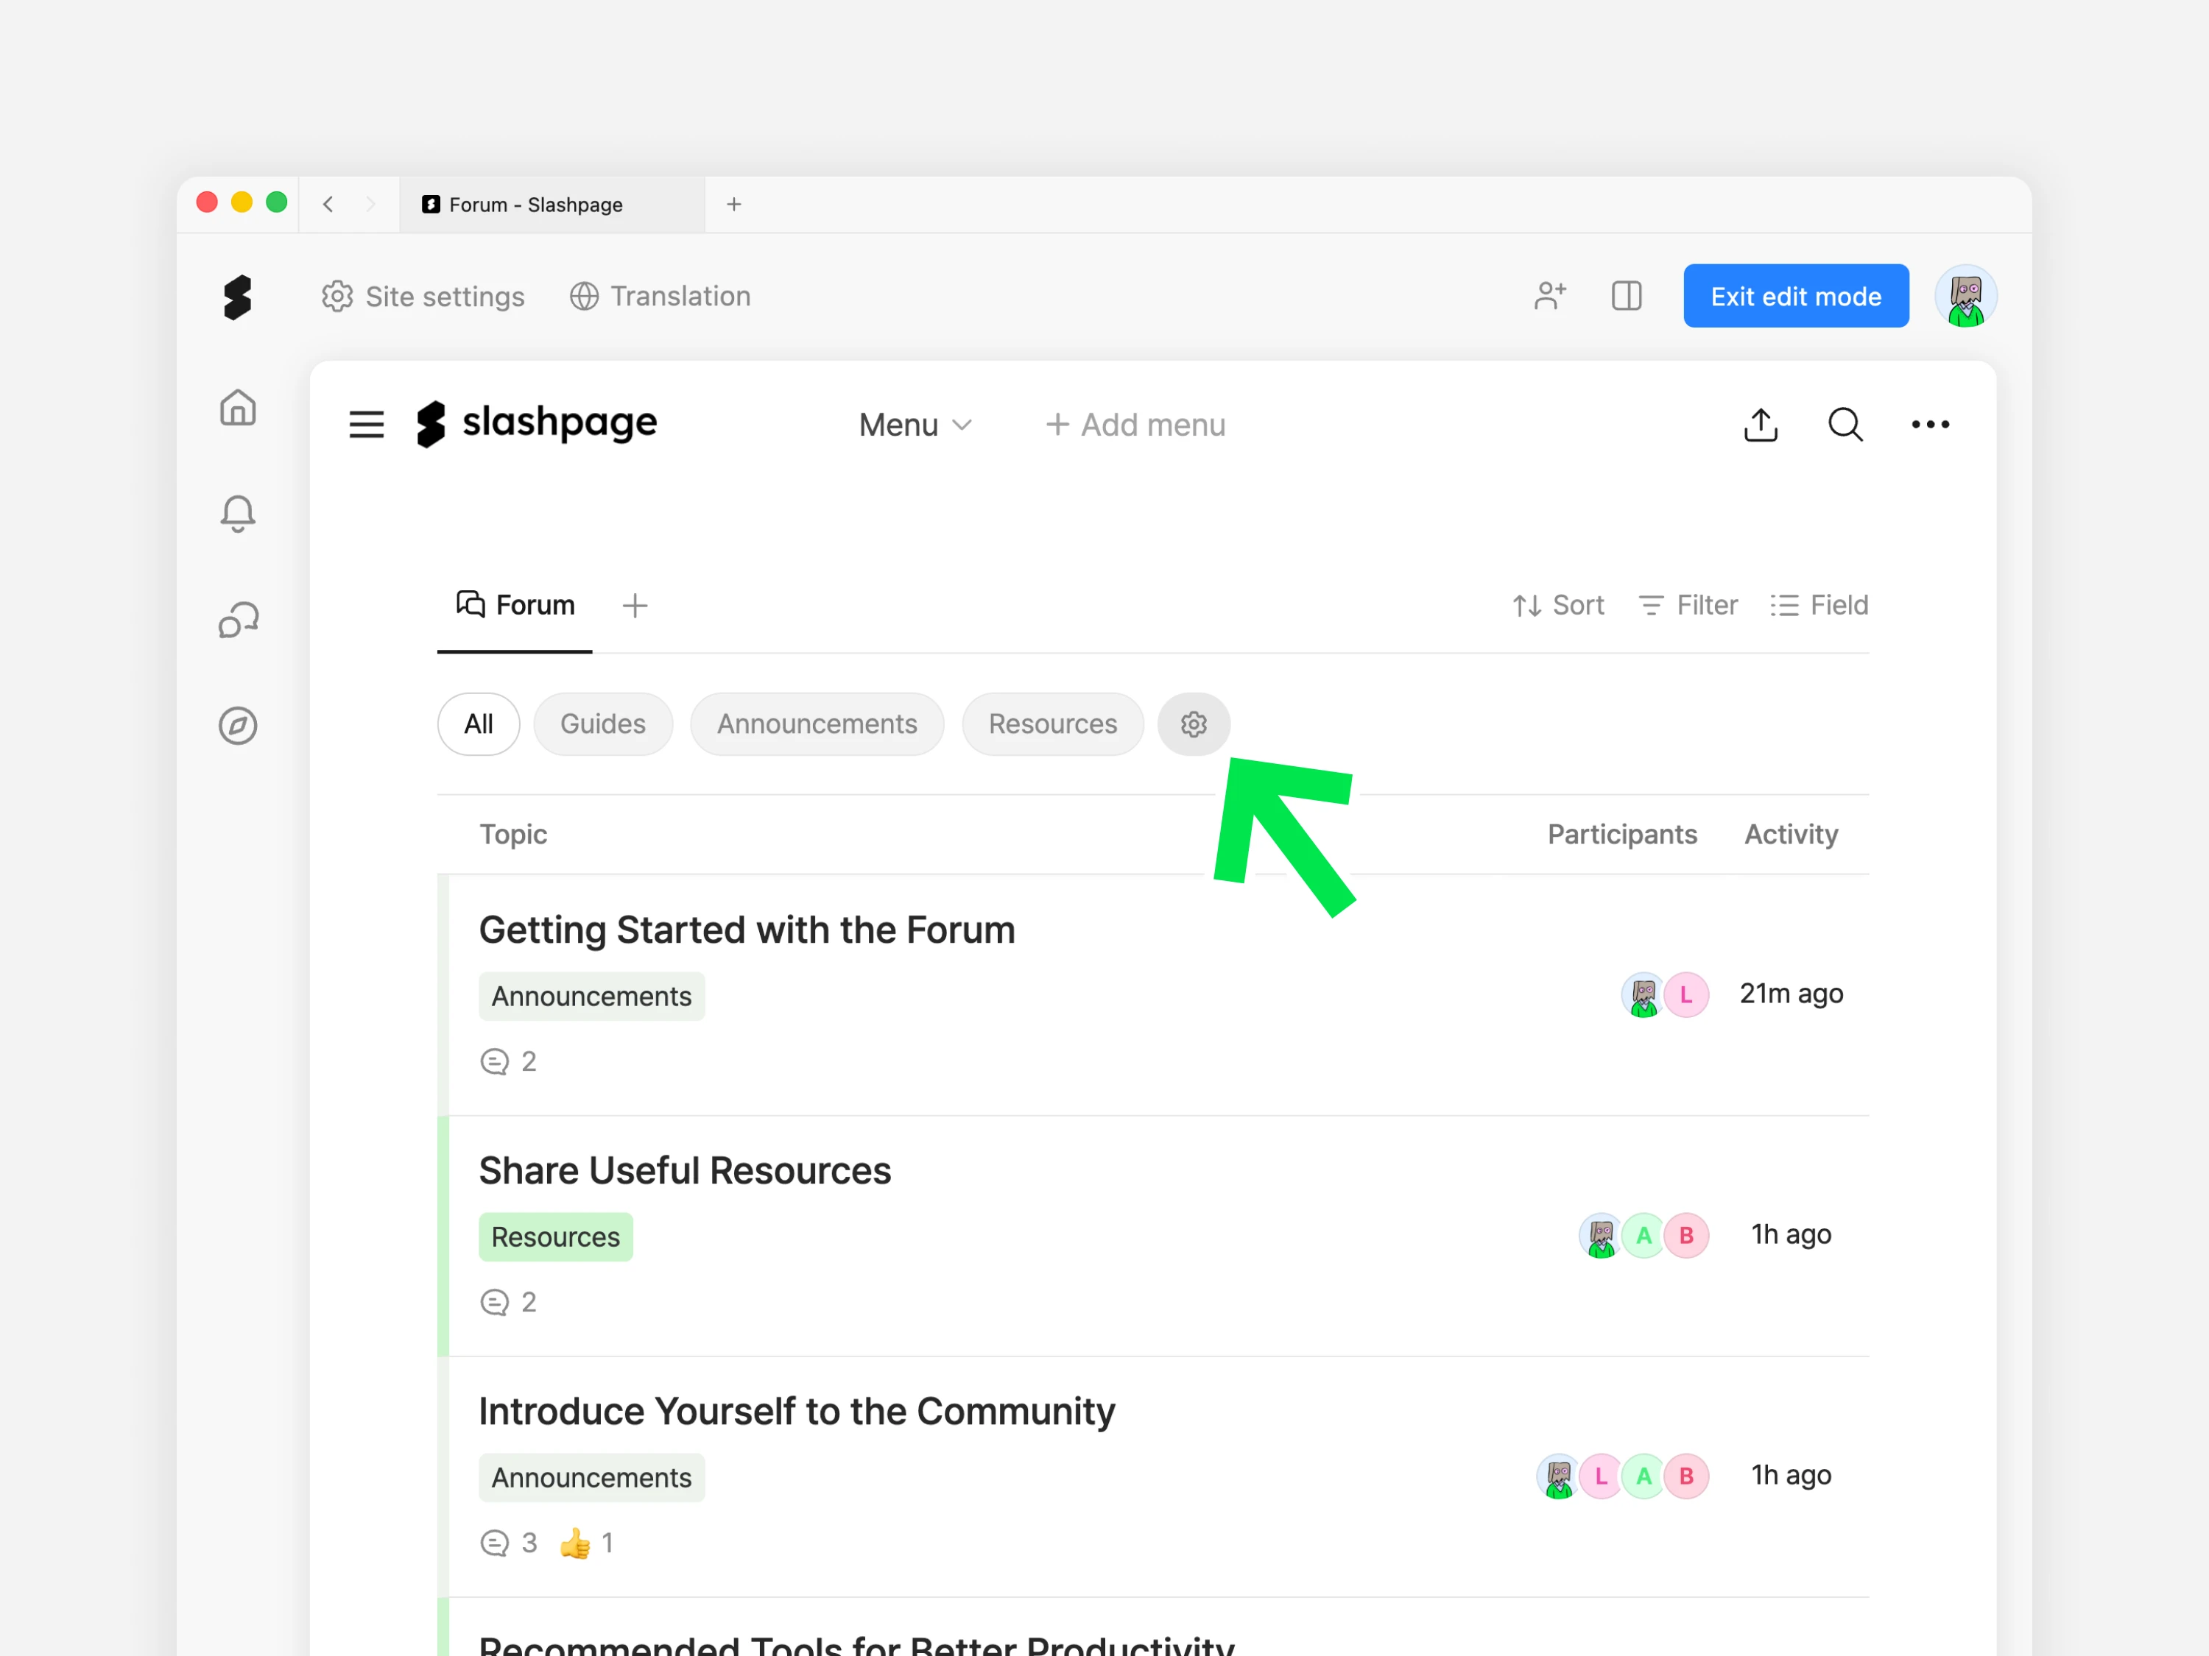Image resolution: width=2209 pixels, height=1656 pixels.
Task: Open notifications bell icon
Action: 238,513
